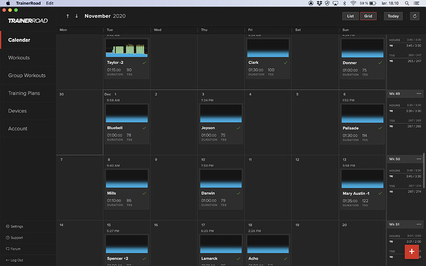
Task: Switch to Grid view
Action: click(368, 16)
